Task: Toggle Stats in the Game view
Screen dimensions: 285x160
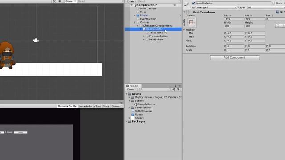Action: coord(106,106)
